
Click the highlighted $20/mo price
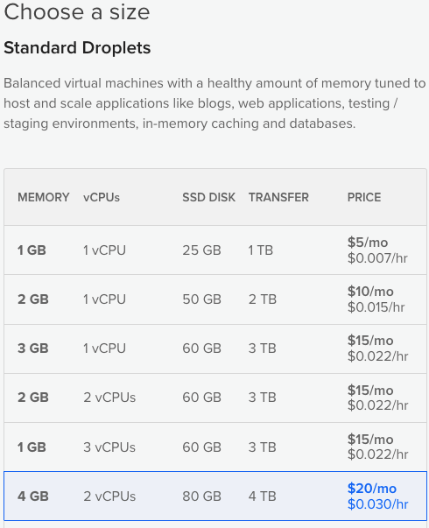point(372,489)
